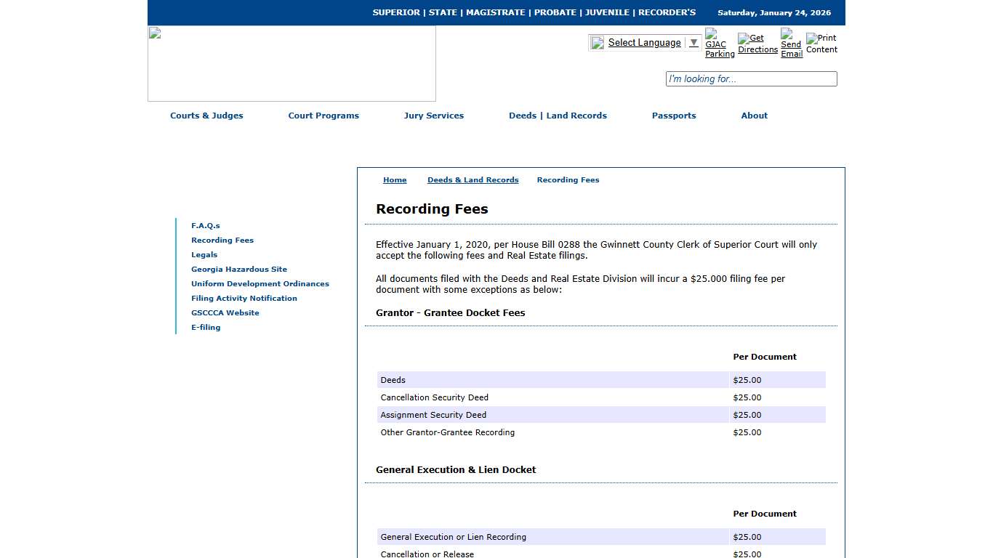Open the Courts & Judges menu
This screenshot has height=558, width=993.
pyautogui.click(x=206, y=116)
